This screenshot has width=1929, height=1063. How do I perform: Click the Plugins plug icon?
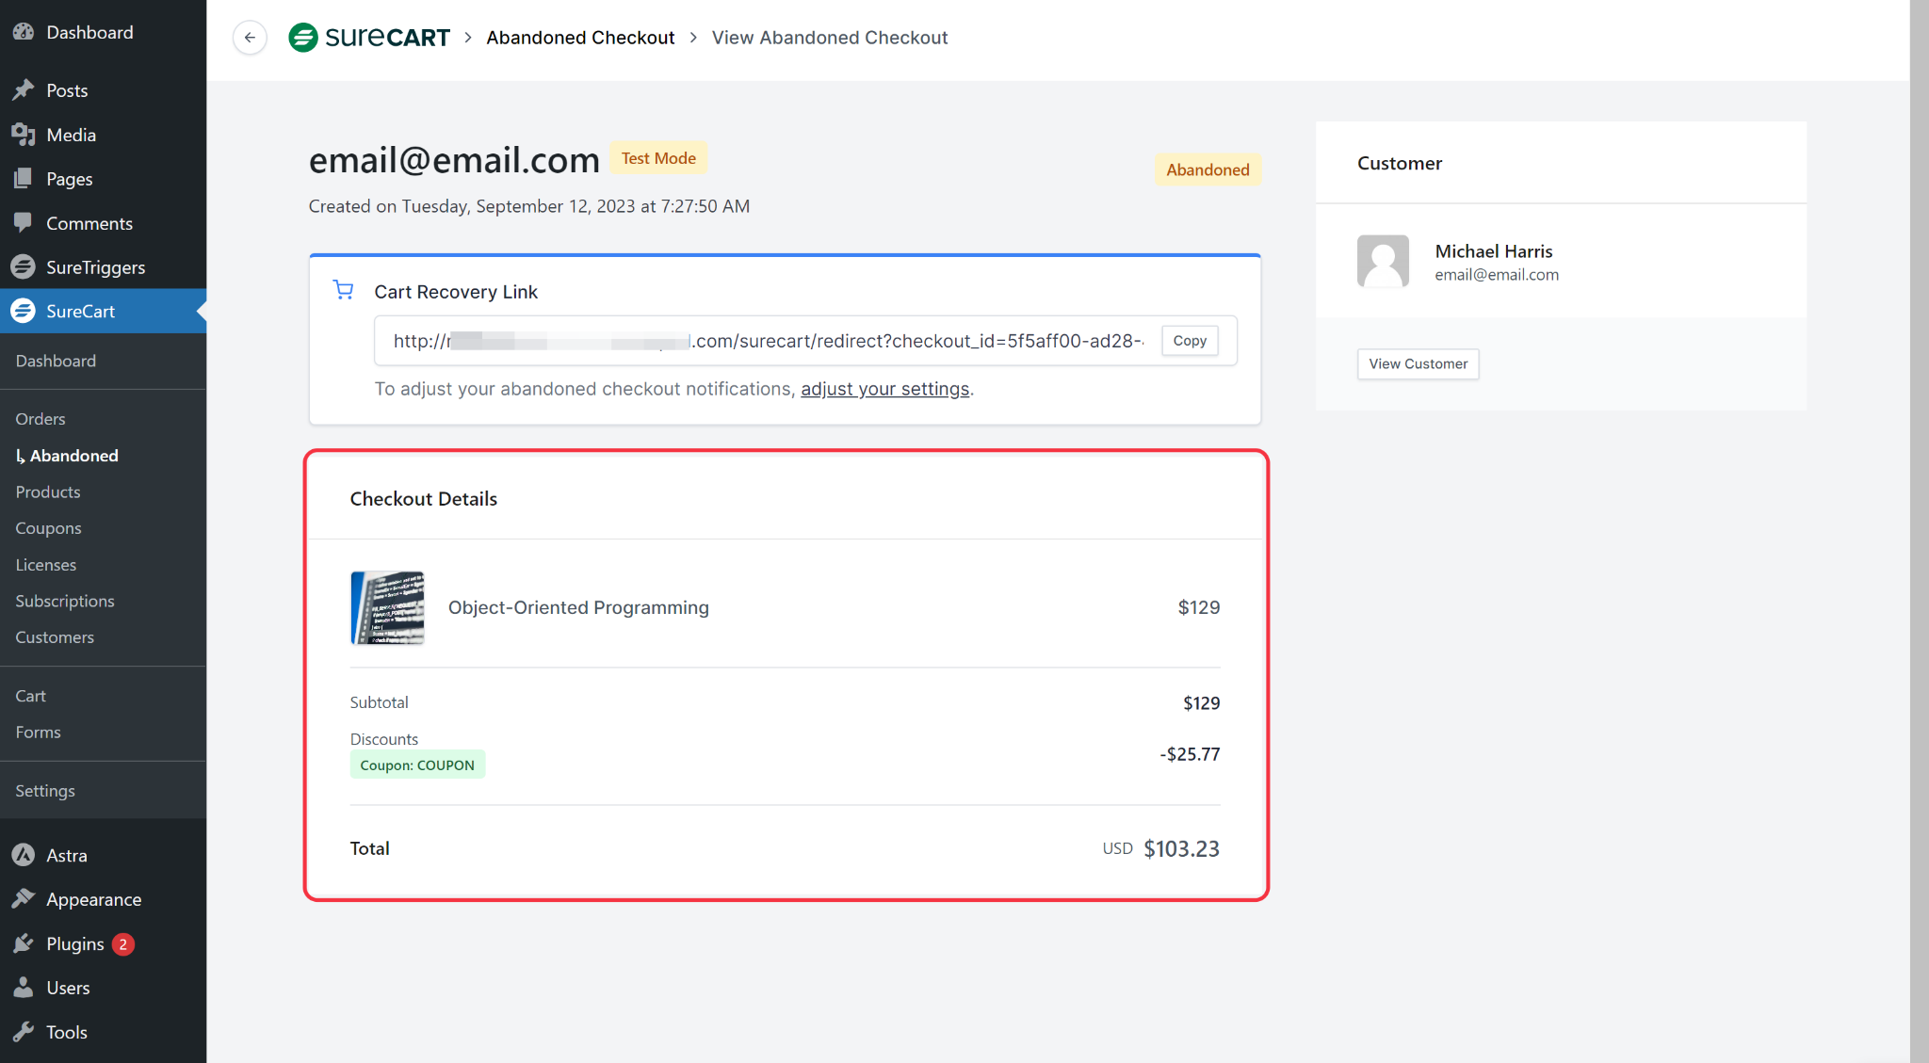point(24,943)
